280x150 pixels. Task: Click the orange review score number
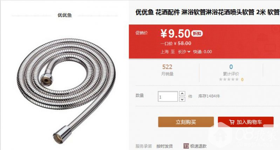point(242,79)
